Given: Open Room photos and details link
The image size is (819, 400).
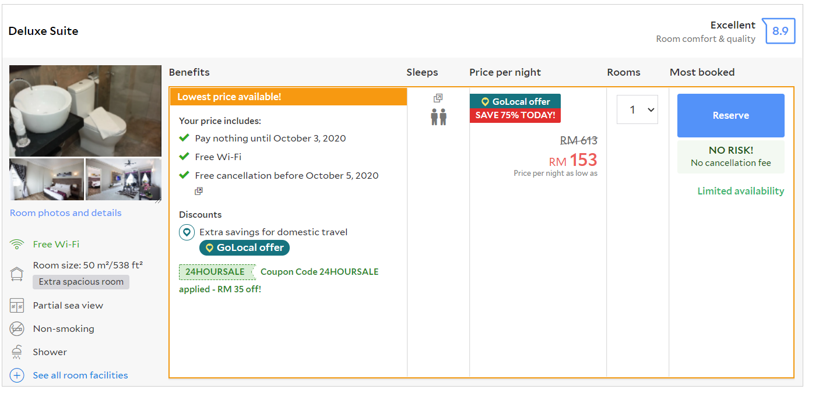Looking at the screenshot, I should tap(66, 213).
